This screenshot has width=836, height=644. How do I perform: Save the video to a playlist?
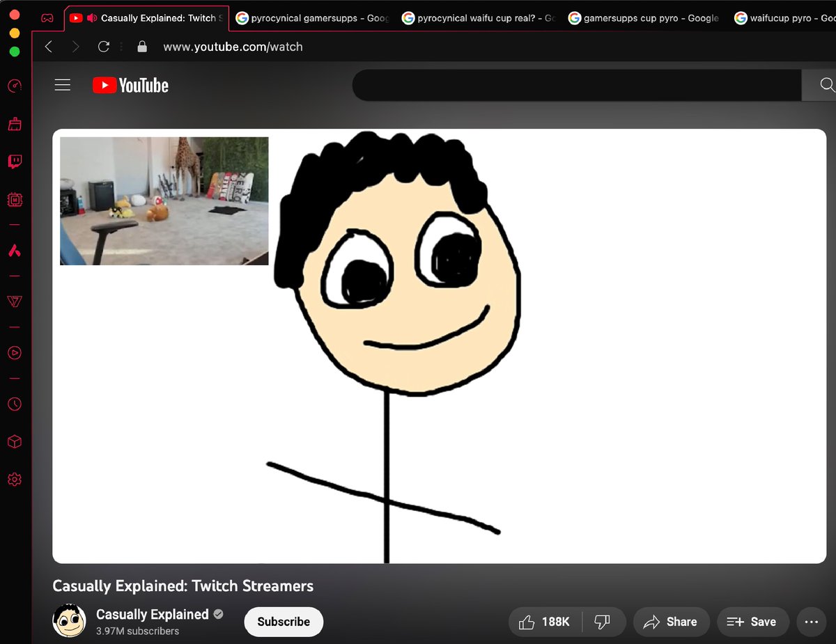[752, 622]
